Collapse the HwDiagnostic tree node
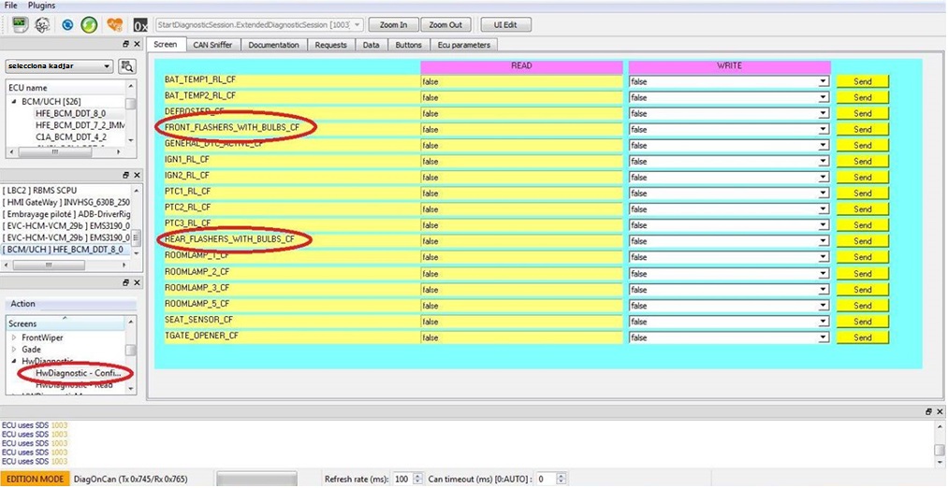 (14, 361)
